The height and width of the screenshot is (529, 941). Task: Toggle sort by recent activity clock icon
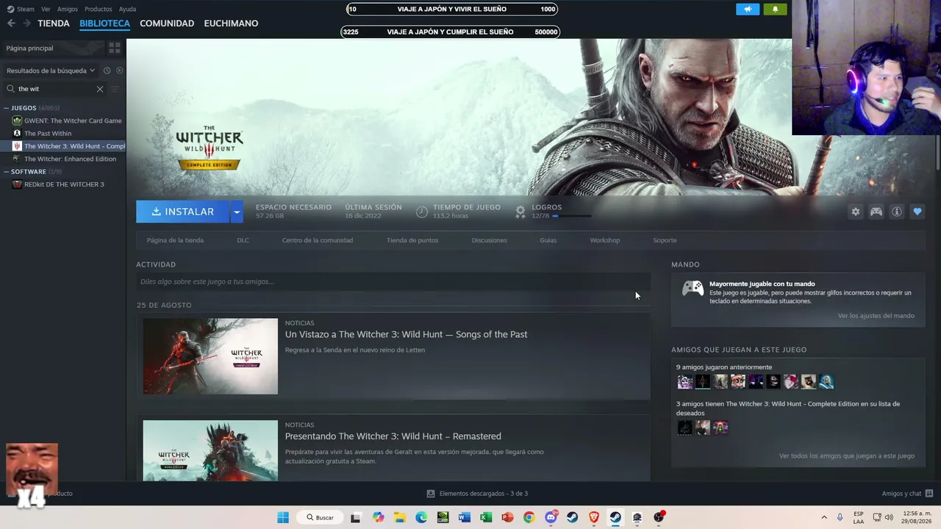coord(107,71)
